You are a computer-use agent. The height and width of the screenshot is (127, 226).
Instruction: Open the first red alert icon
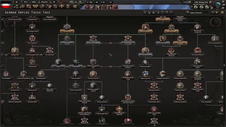tap(87, 7)
